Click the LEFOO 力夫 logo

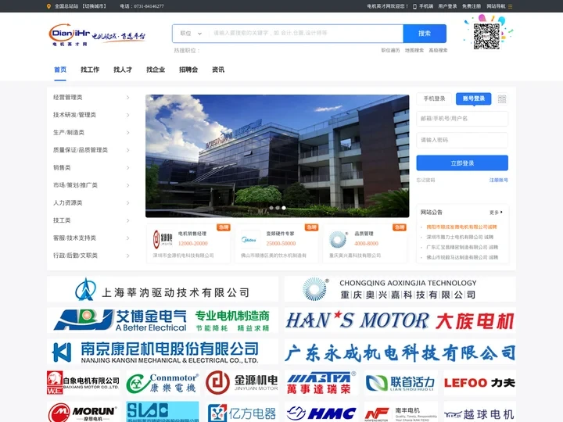click(x=479, y=382)
